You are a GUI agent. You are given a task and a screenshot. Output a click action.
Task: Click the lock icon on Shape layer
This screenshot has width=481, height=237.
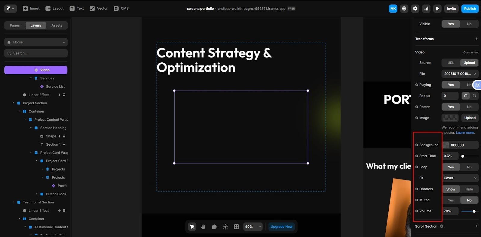(x=64, y=136)
